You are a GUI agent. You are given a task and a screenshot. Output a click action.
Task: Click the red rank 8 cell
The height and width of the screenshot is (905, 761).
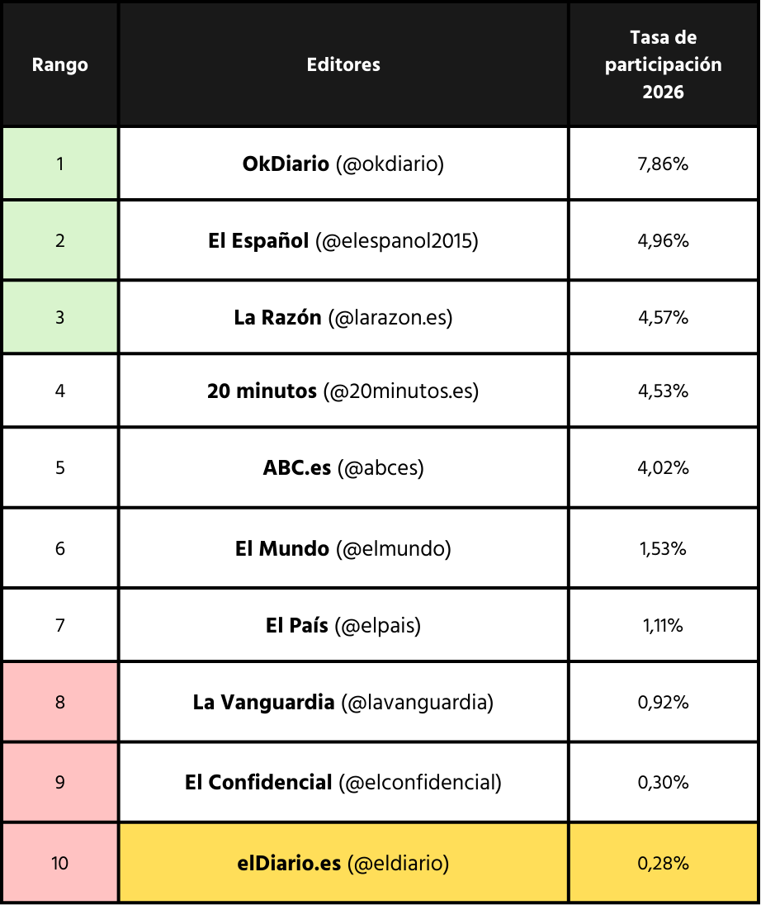60,702
